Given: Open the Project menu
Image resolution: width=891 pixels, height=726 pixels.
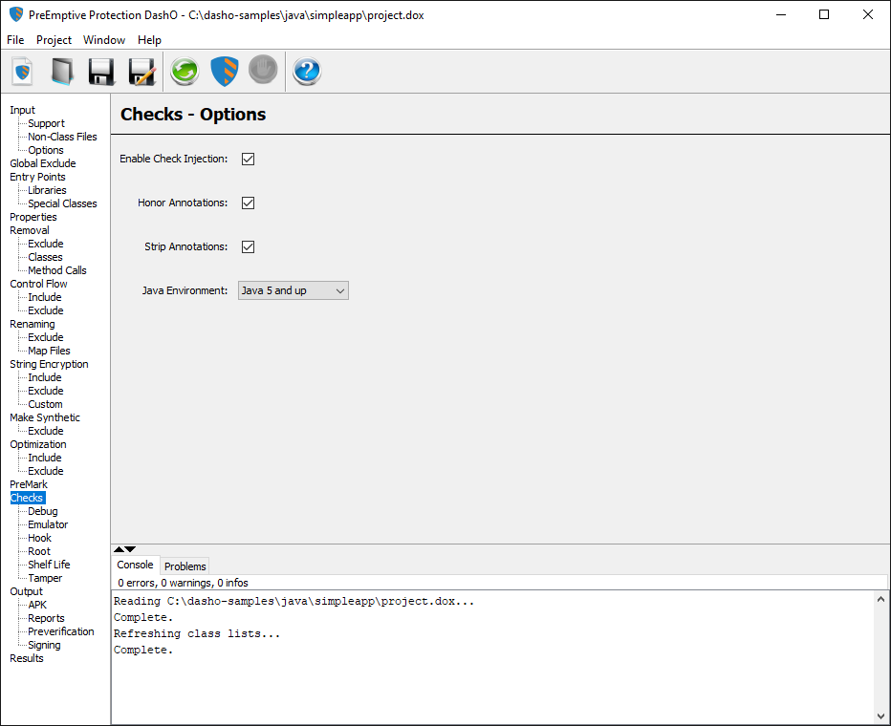Looking at the screenshot, I should pos(54,40).
